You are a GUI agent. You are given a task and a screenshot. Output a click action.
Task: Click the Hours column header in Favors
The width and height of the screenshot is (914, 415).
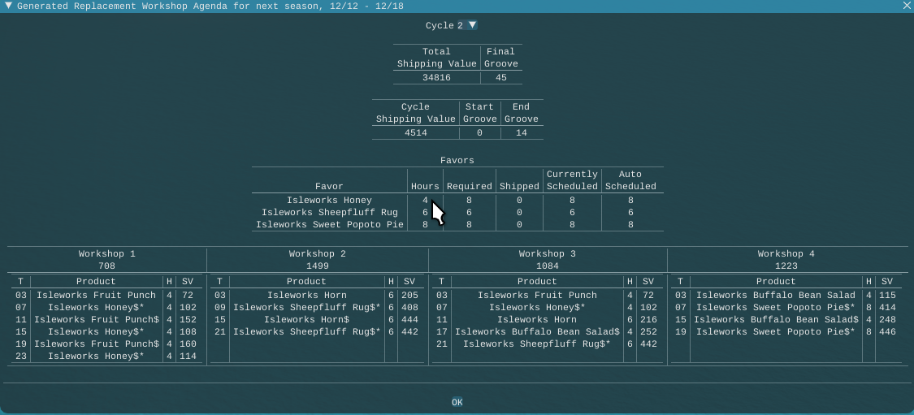coord(425,187)
